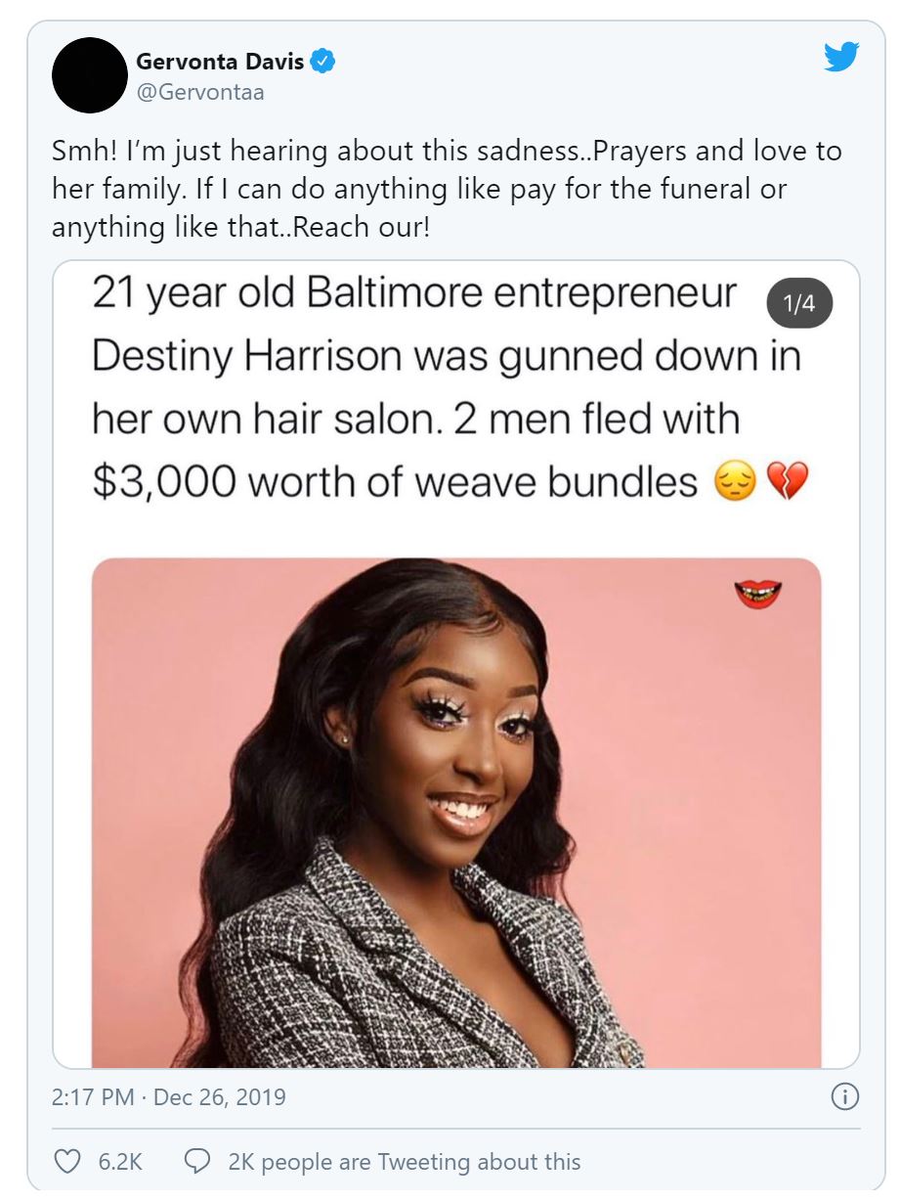Like the tweet with the heart icon
The width and height of the screenshot is (900, 1202).
(x=67, y=1161)
